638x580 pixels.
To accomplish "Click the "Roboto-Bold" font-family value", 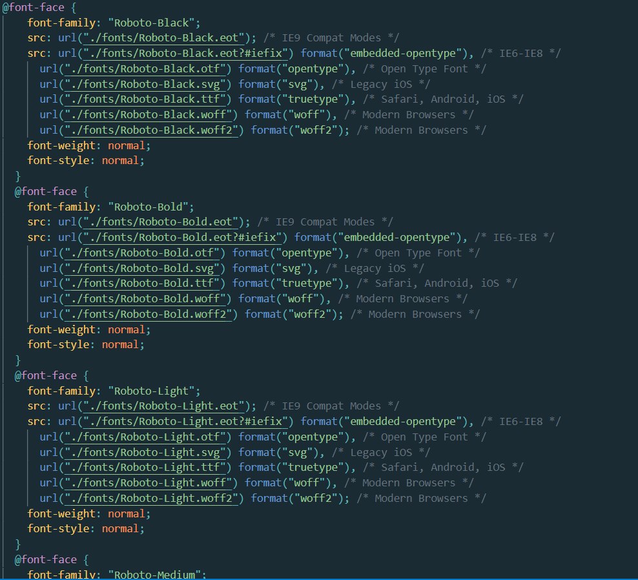I will (x=148, y=207).
